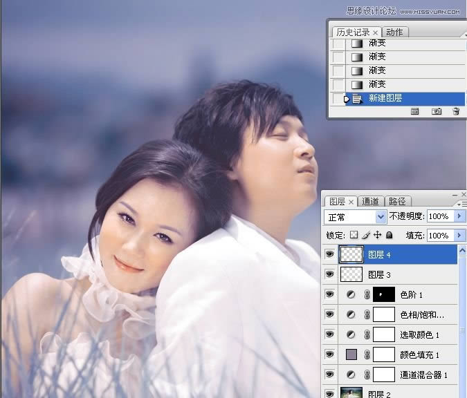Click chain link icon on 选取颜色 1

pyautogui.click(x=367, y=335)
